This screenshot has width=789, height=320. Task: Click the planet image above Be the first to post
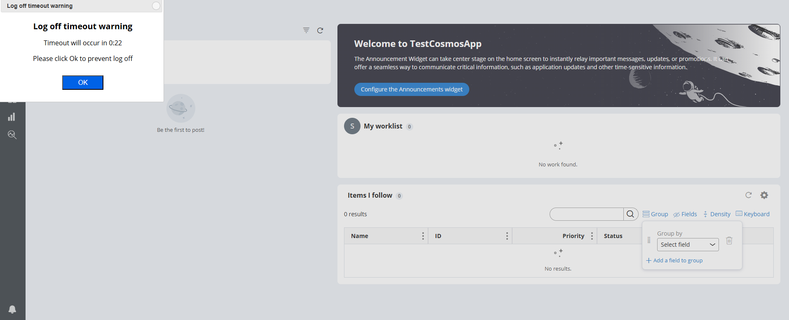[x=180, y=108]
